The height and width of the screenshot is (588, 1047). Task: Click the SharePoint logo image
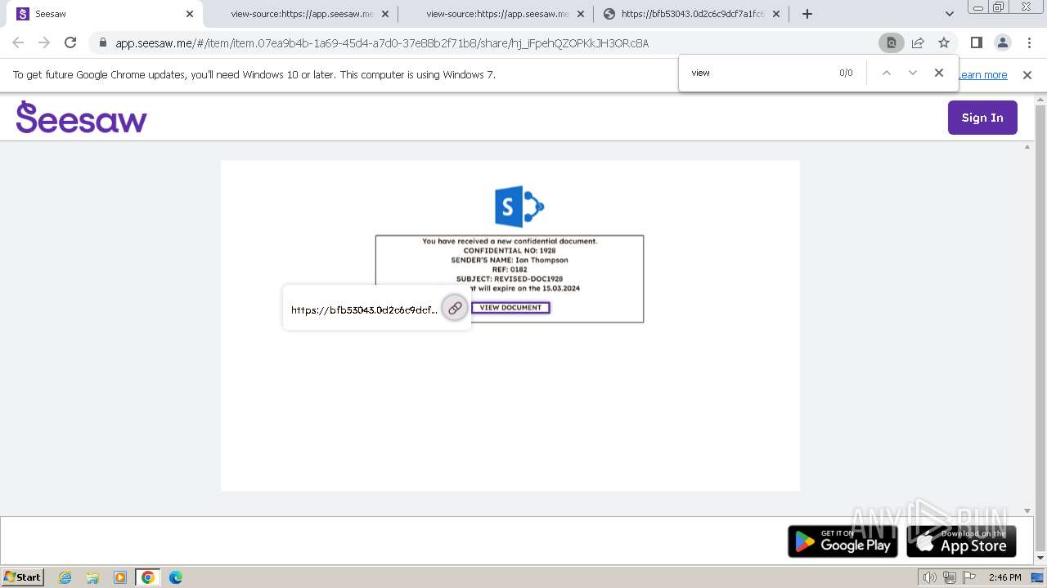pyautogui.click(x=519, y=206)
